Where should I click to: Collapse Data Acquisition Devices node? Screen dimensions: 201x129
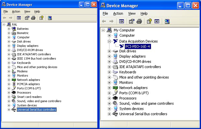point(109,41)
